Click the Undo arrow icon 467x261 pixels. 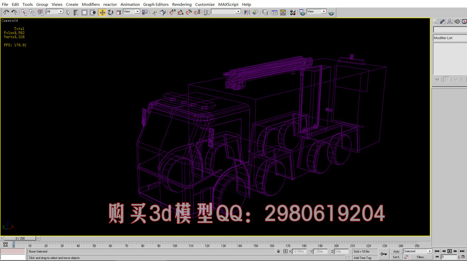[6, 12]
